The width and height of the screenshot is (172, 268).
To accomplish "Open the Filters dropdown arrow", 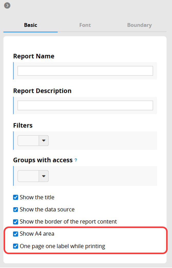I will coord(44,140).
